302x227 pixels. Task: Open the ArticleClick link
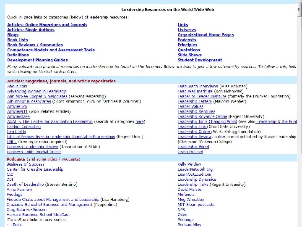pyautogui.click(x=17, y=106)
